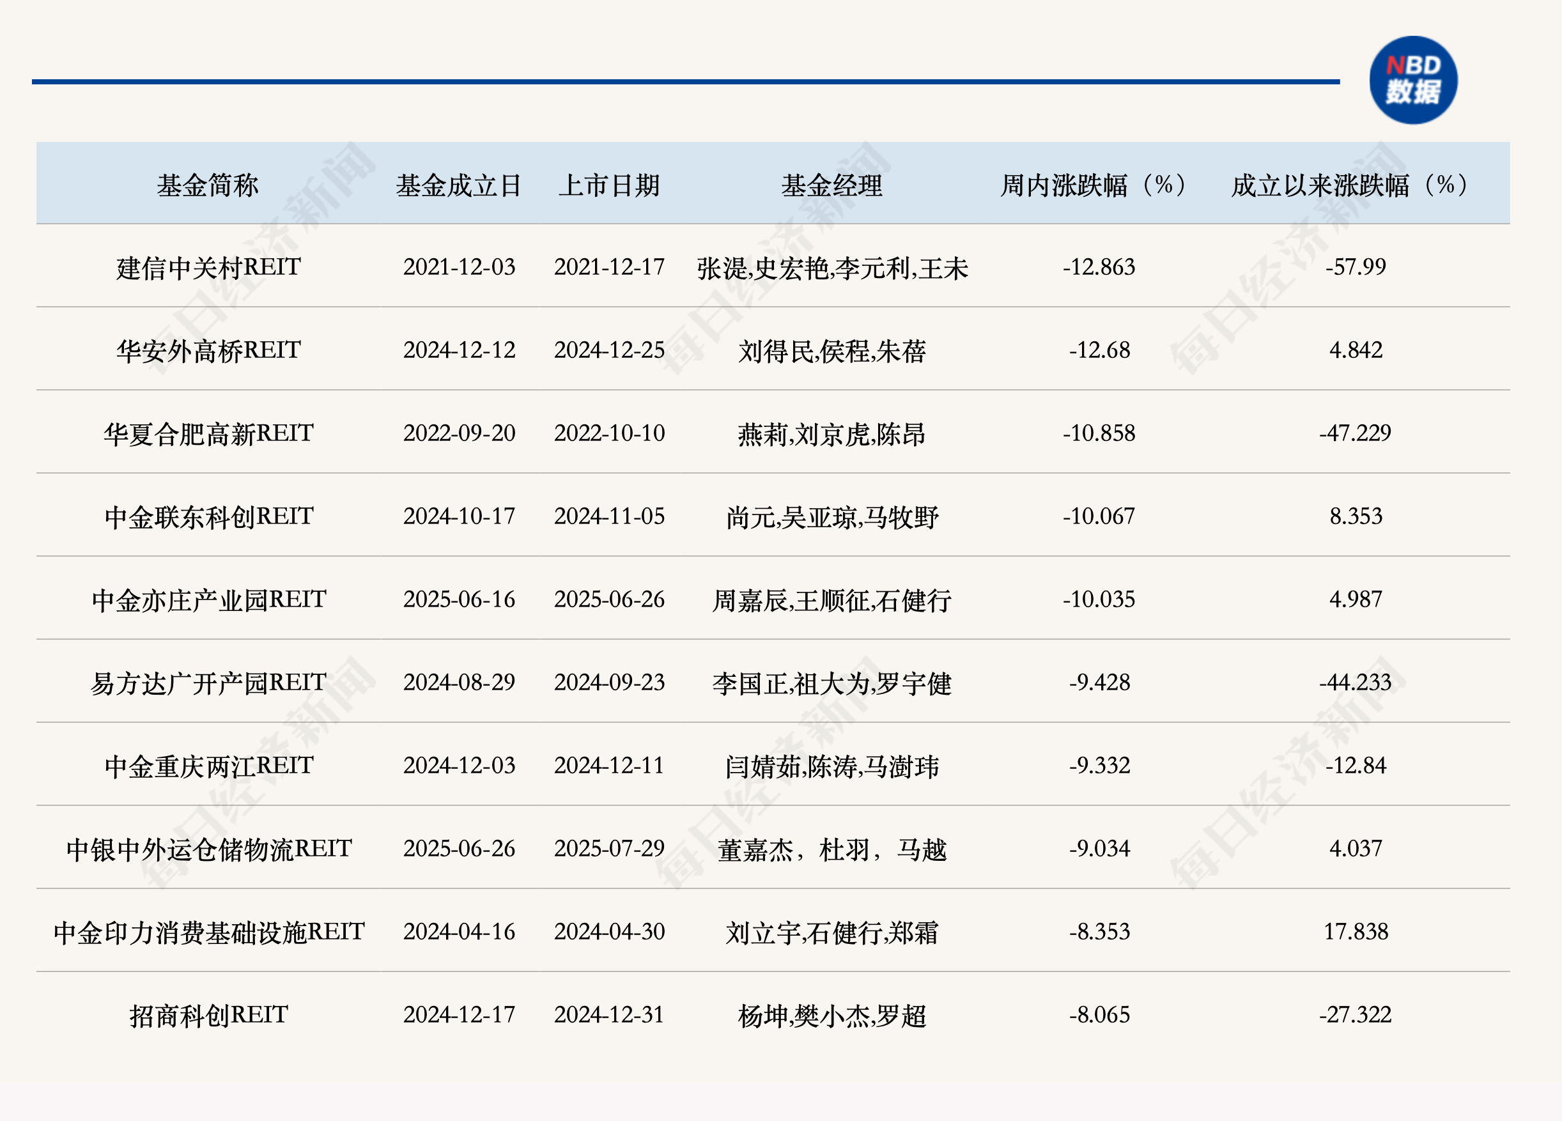Select managers 刘得民,侯程,朱蓓
This screenshot has width=1562, height=1121.
pos(832,351)
